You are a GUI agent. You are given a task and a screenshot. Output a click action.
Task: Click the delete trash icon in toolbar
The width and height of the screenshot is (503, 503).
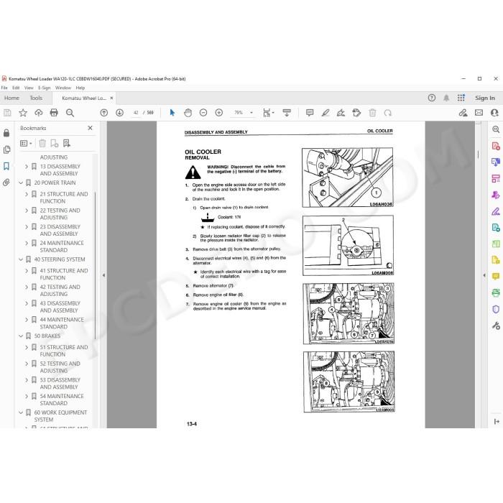(x=372, y=113)
